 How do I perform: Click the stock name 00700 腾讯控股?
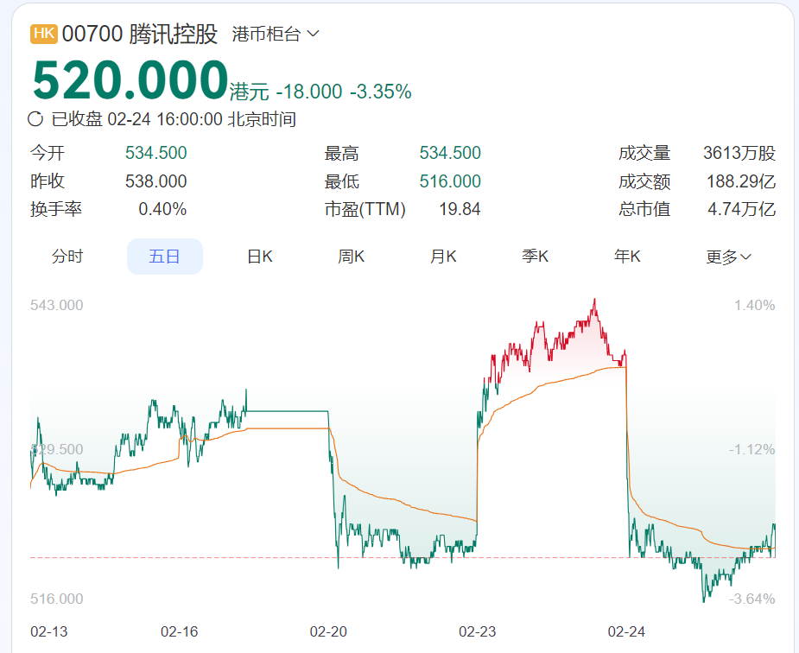coord(140,35)
